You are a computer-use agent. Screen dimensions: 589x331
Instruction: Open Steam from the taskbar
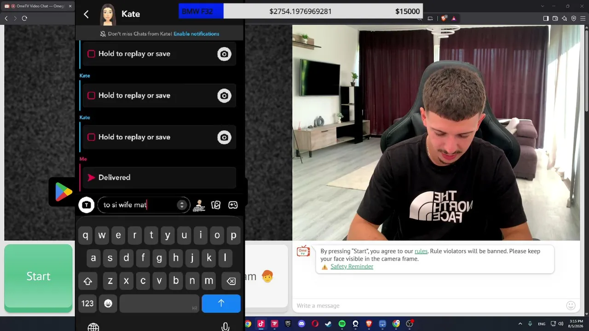coord(328,324)
